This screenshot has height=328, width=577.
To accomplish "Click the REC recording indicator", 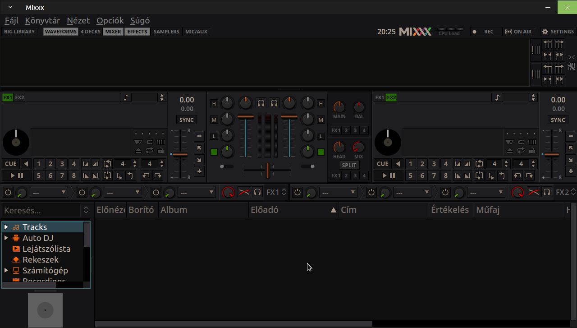I will 485,31.
